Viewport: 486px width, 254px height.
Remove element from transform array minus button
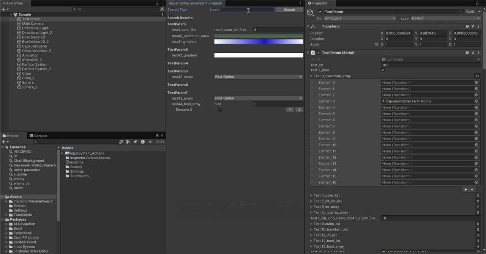tap(472, 190)
